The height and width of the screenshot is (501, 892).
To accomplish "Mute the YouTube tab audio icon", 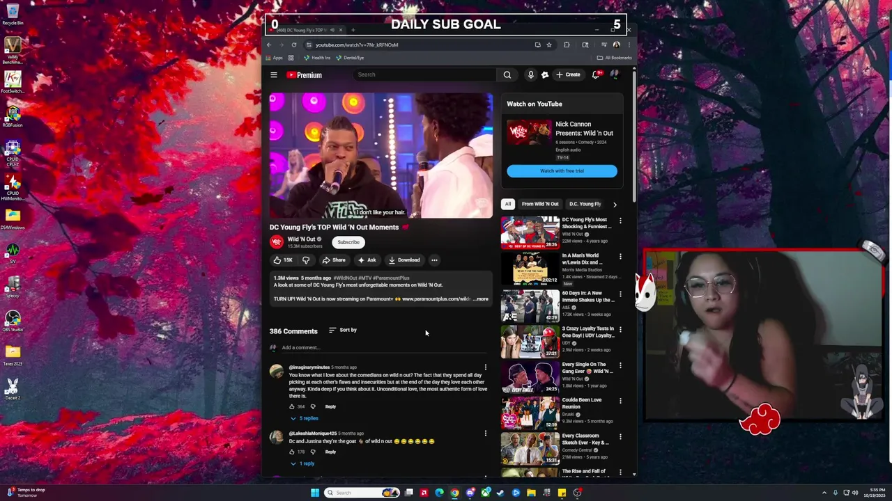I will pyautogui.click(x=332, y=30).
